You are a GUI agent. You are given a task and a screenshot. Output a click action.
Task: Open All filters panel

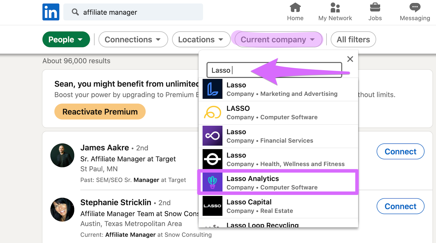[353, 39]
